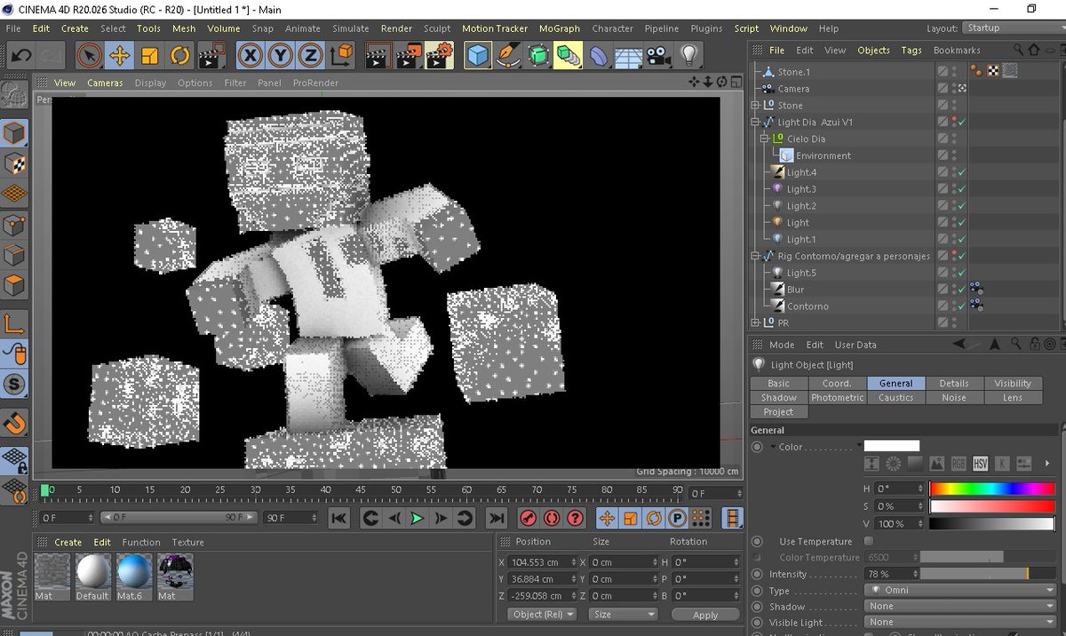Screen dimensions: 1066x636
Task: Open the MoGraph menu
Action: point(560,28)
